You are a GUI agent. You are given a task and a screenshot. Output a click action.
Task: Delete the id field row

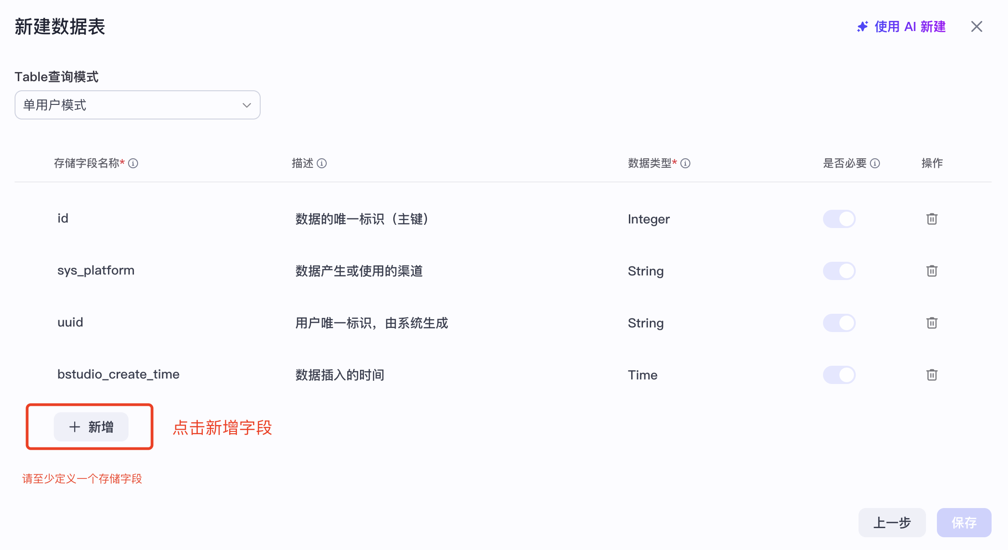click(931, 219)
